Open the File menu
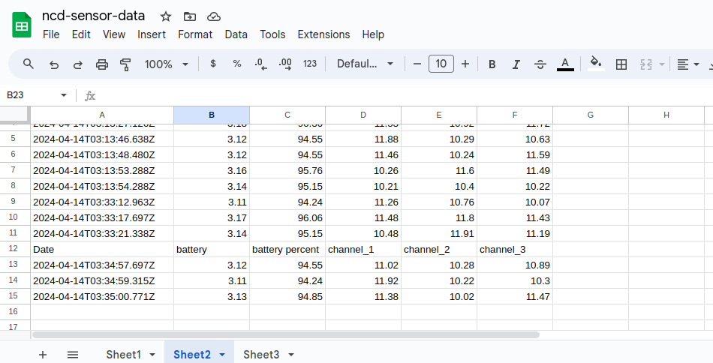The image size is (713, 363). click(x=51, y=34)
